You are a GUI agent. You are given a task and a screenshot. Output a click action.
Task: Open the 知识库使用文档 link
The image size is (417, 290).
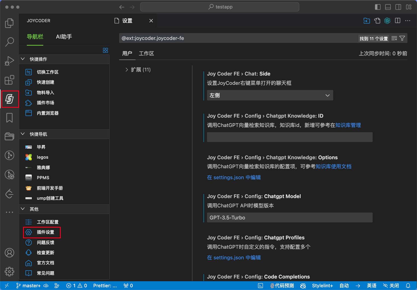tap(333, 167)
